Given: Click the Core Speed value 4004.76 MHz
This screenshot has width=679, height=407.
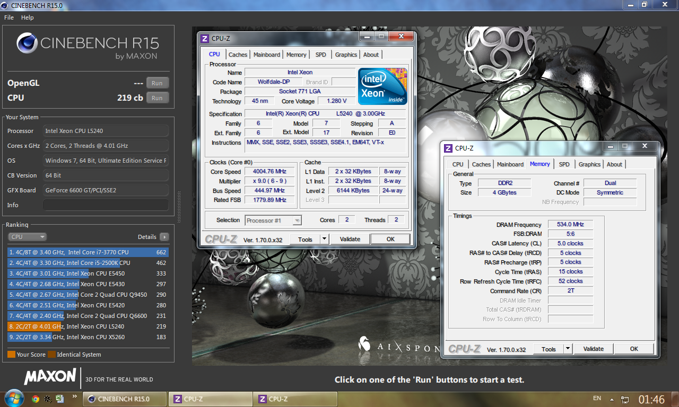Looking at the screenshot, I should pos(270,172).
